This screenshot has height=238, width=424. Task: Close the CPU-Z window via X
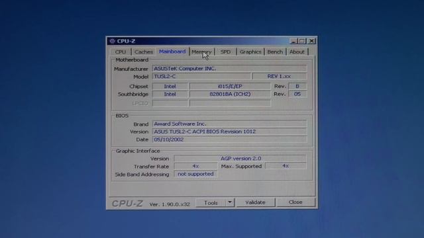311,41
